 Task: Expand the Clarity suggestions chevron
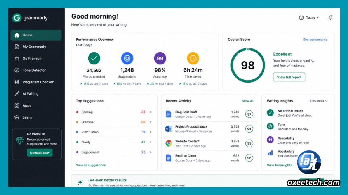[x=150, y=142]
